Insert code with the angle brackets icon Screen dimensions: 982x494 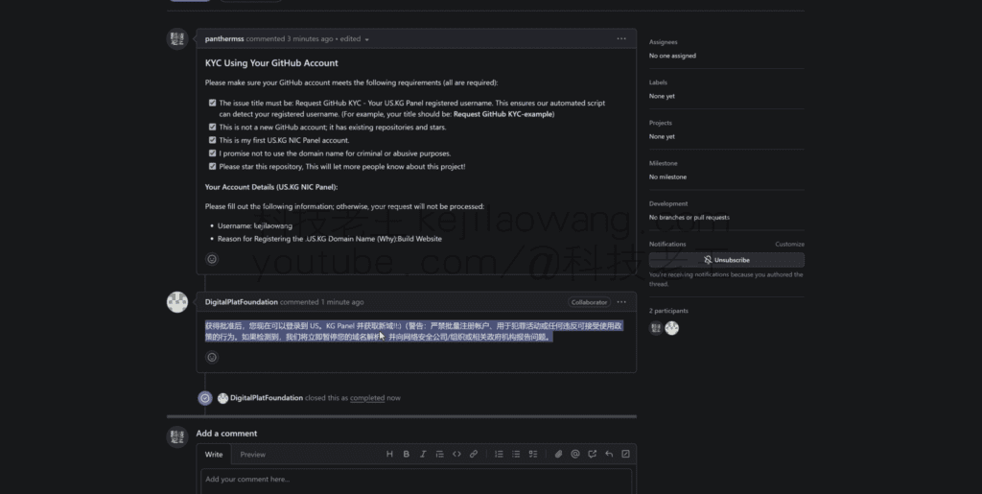(456, 454)
